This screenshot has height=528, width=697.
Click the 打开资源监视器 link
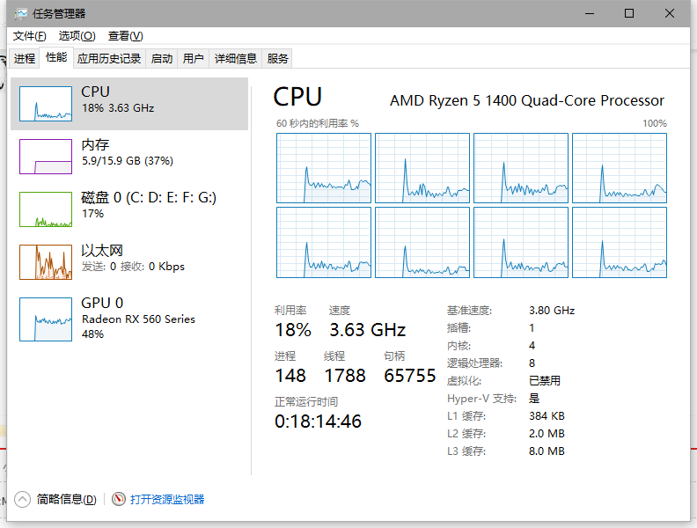[167, 499]
